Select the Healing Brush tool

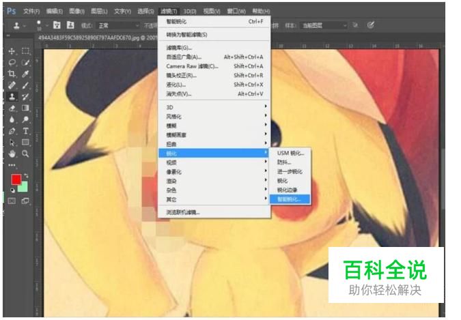12,85
